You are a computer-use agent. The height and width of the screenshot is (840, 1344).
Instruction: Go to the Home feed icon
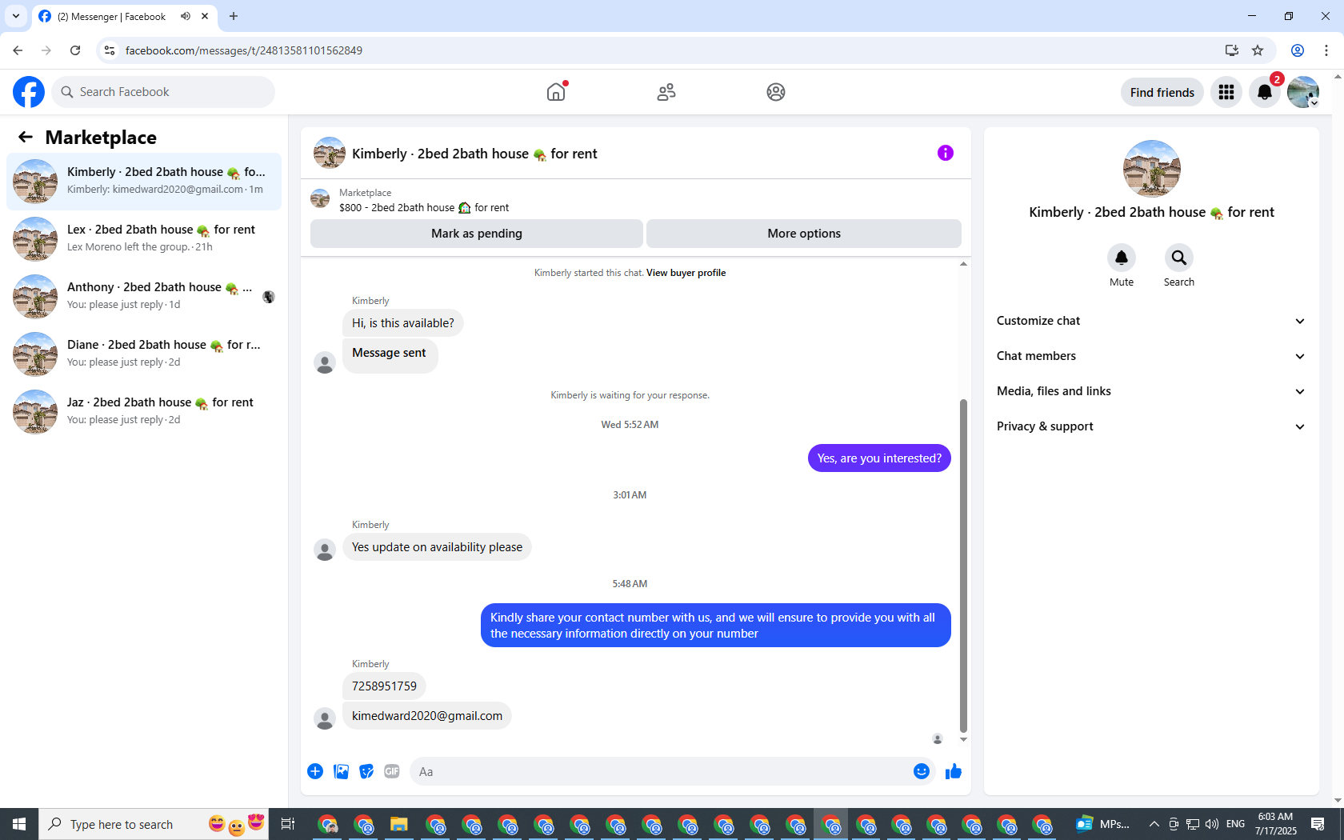pyautogui.click(x=556, y=92)
